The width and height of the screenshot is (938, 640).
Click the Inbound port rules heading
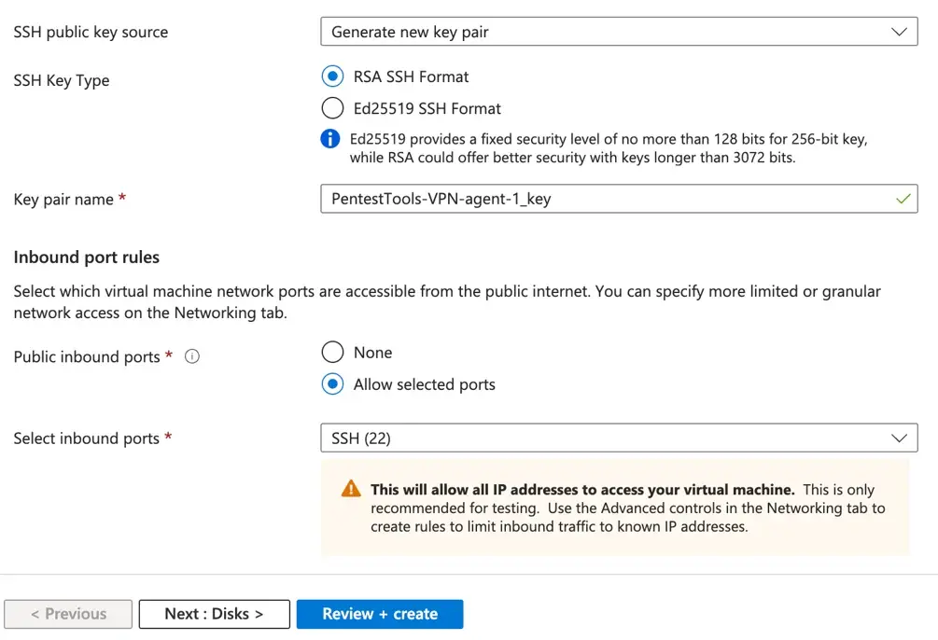(87, 257)
